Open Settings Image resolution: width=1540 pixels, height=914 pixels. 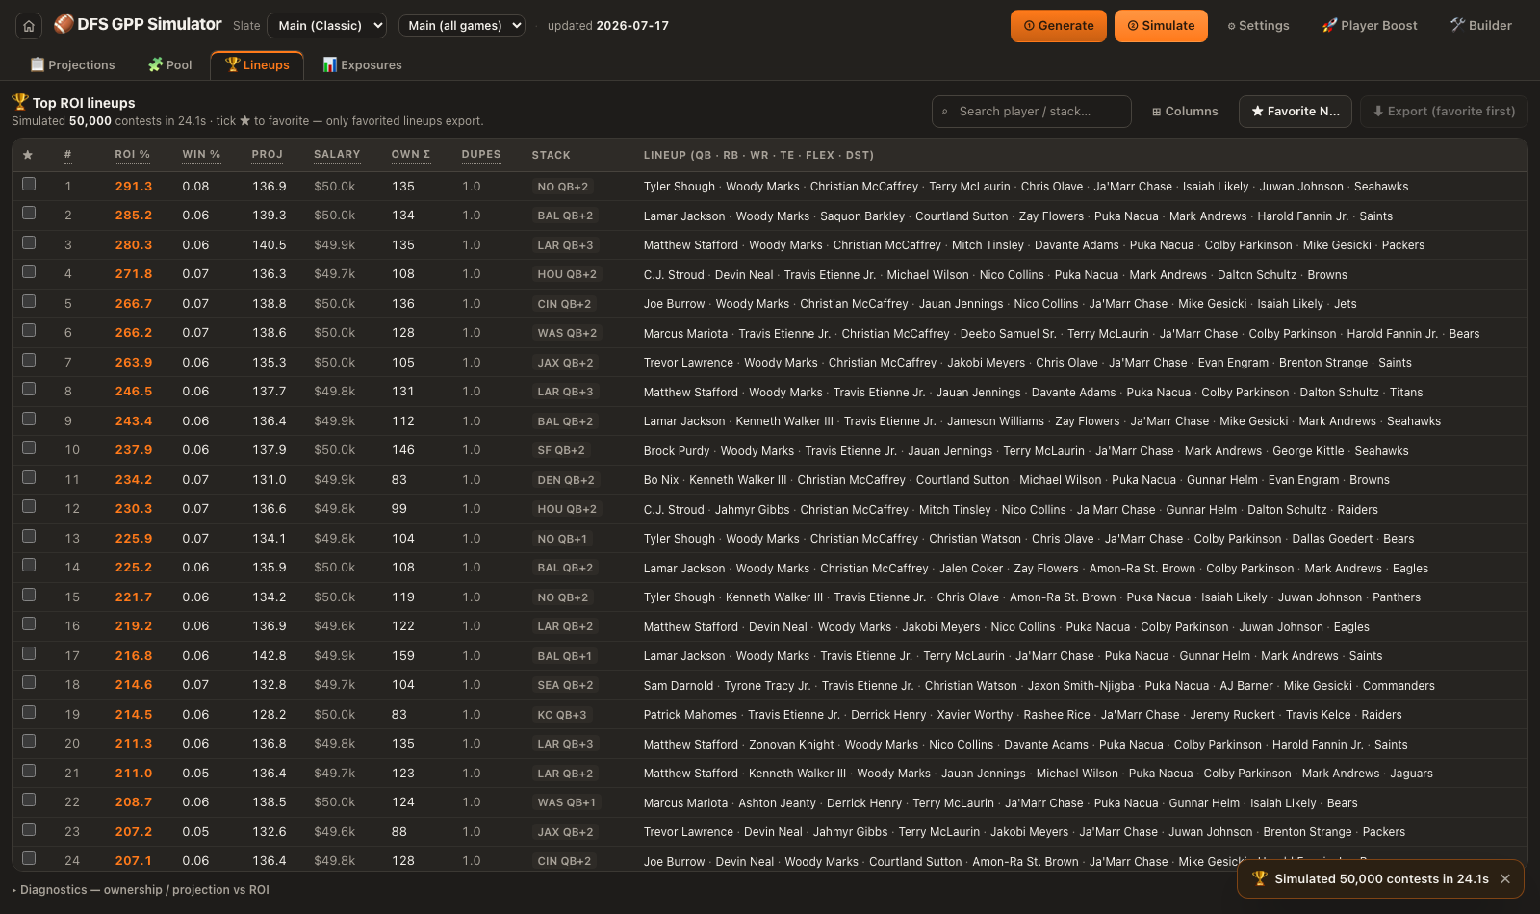point(1258,26)
